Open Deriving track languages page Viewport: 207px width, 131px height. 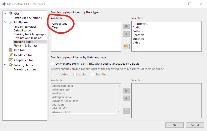pyautogui.click(x=30, y=34)
